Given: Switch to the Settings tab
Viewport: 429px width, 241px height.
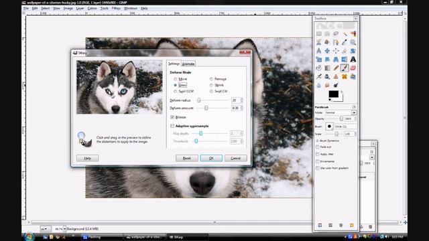Looking at the screenshot, I should [174, 64].
